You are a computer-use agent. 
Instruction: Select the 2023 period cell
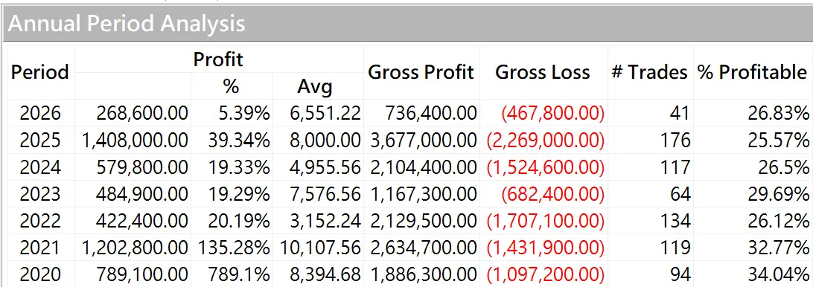click(40, 194)
